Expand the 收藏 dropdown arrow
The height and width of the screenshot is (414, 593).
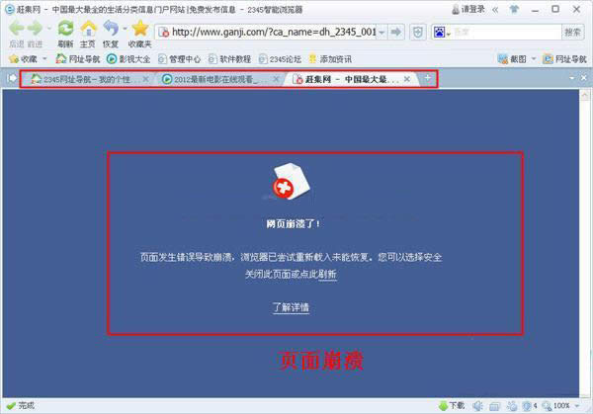pyautogui.click(x=44, y=58)
